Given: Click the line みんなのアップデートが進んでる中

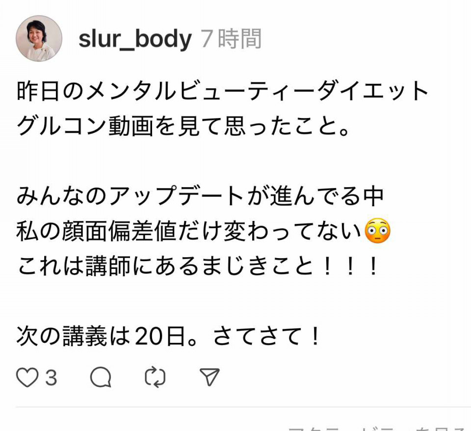Looking at the screenshot, I should coord(200,196).
